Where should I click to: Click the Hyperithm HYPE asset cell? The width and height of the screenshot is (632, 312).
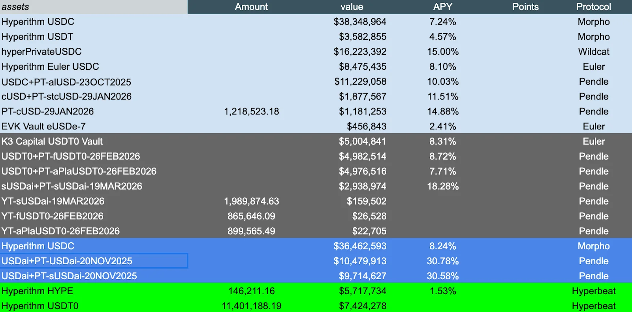(x=38, y=291)
